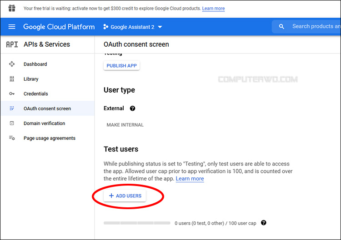Open Page usage agreements
341x240 pixels.
47,138
